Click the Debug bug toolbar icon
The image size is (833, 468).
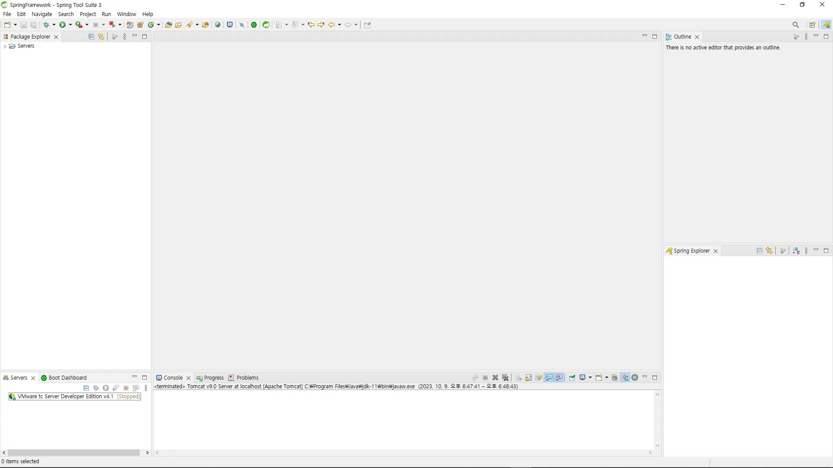46,25
